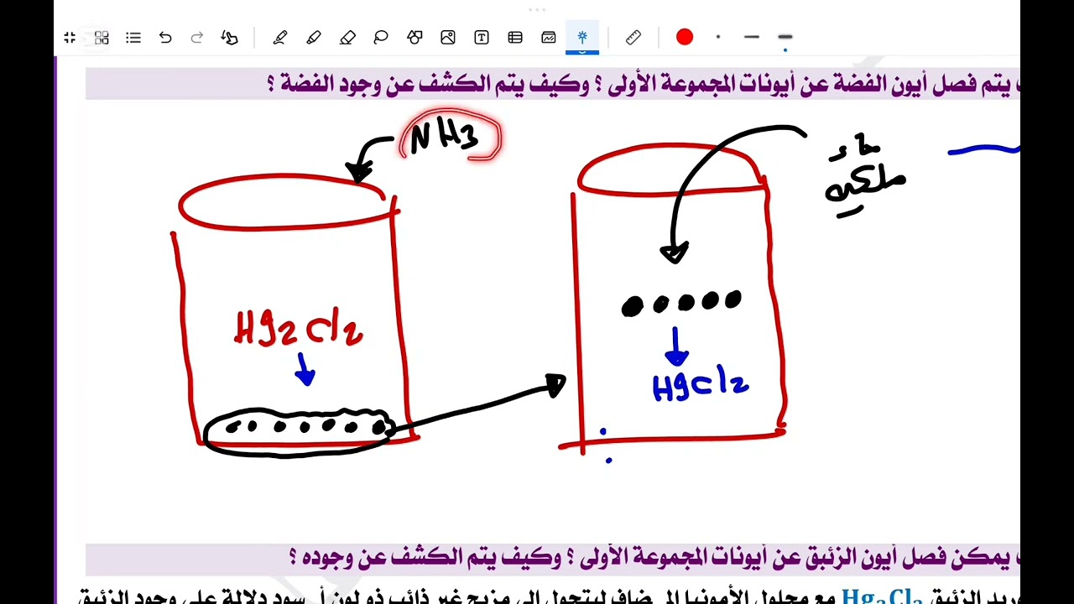
Task: Choose the red color swatch
Action: pos(685,37)
